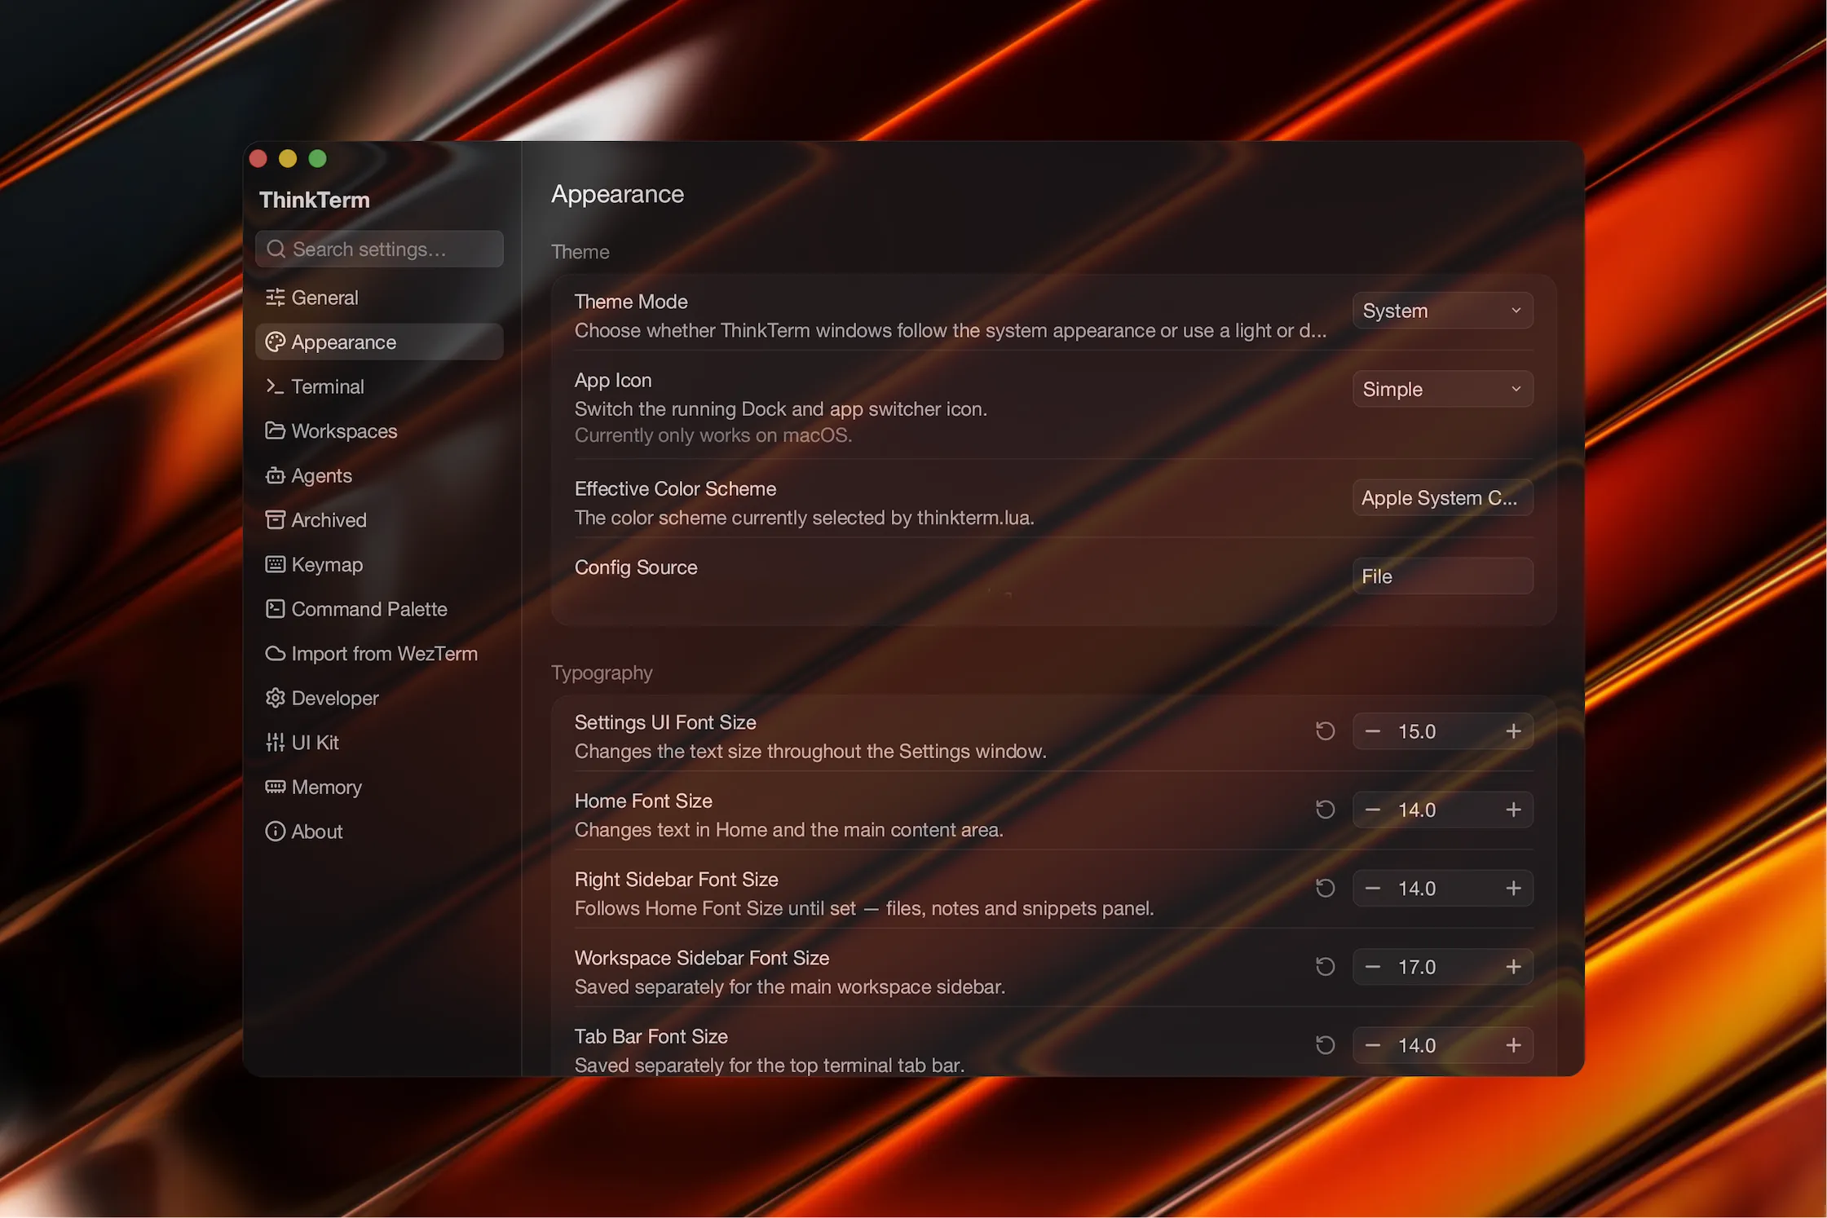Click the Tab Bar Font Size value 14.0
1827x1218 pixels.
[x=1417, y=1045]
